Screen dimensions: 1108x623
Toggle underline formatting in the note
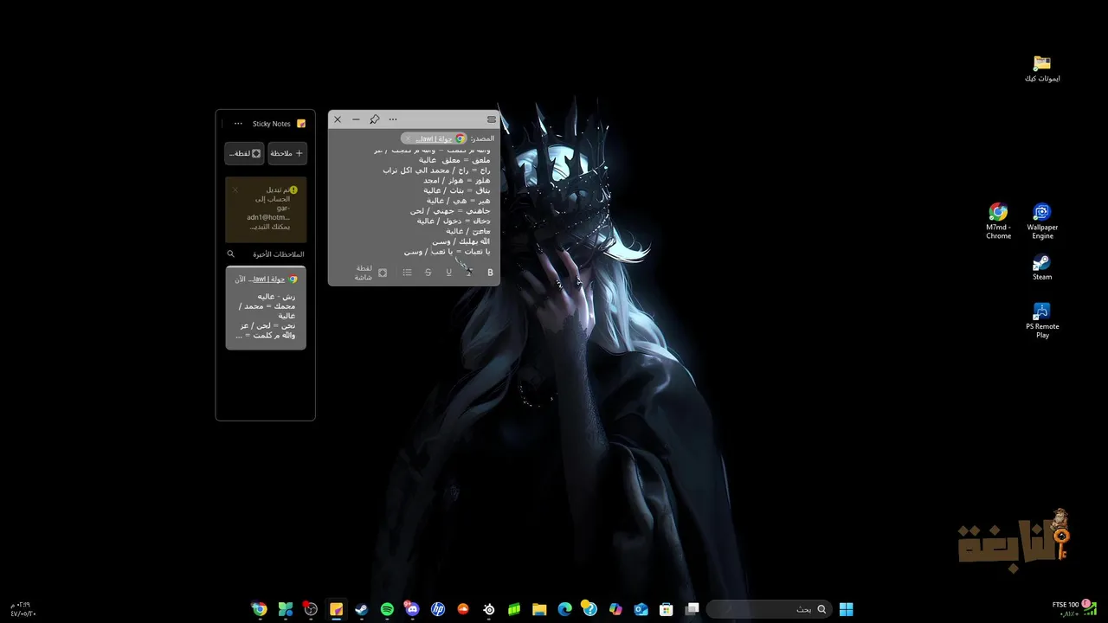click(448, 273)
